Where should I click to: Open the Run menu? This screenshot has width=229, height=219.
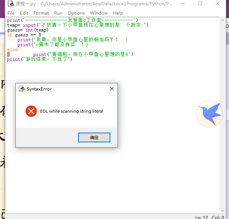click(58, 13)
